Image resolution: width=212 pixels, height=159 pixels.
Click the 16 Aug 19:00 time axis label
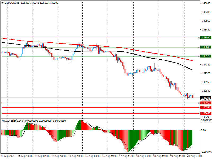(x=110, y=156)
